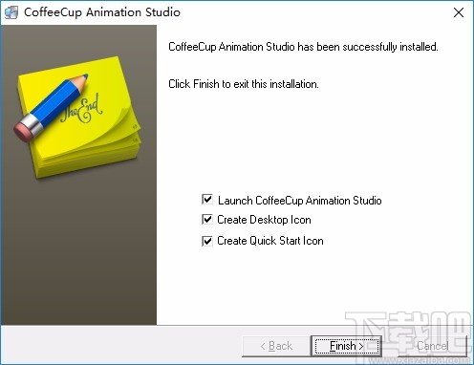Click the Finish button
This screenshot has width=474, height=365.
click(346, 346)
